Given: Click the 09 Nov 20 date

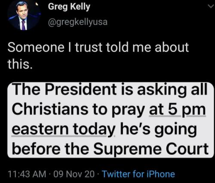Looking at the screenshot, I should point(74,174).
